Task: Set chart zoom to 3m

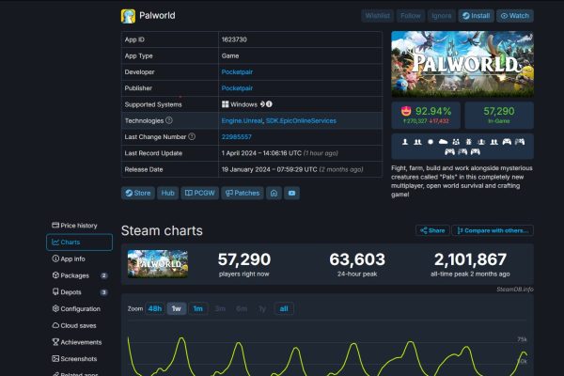Action: click(220, 308)
